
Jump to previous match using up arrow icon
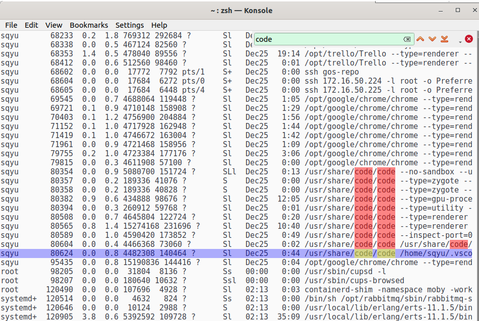click(420, 39)
